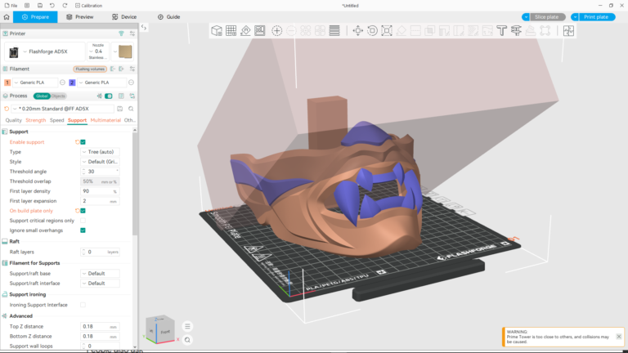628x353 pixels.
Task: Enable Ironing Support Interface checkbox
Action: point(83,305)
